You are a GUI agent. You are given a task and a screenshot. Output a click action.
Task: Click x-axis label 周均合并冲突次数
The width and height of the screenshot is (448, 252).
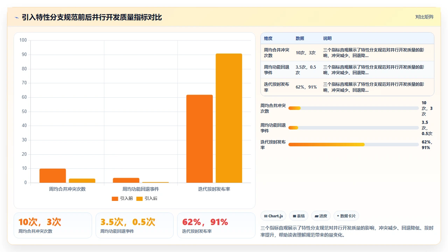coord(67,189)
